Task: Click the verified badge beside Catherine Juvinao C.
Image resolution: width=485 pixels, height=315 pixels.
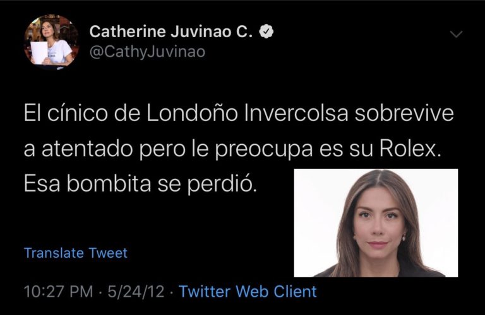Action: pos(266,31)
